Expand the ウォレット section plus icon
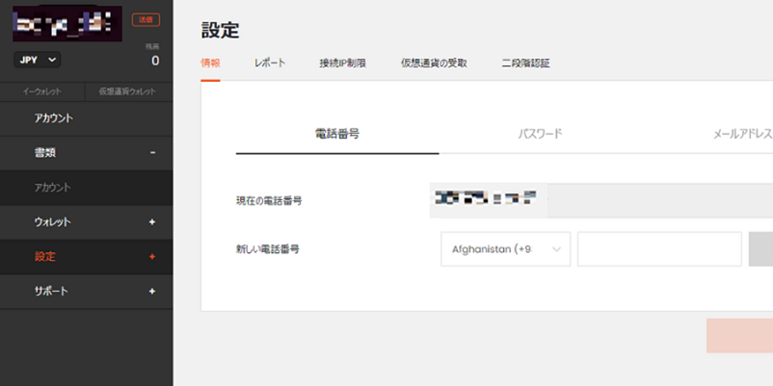This screenshot has height=386, width=773. click(152, 222)
